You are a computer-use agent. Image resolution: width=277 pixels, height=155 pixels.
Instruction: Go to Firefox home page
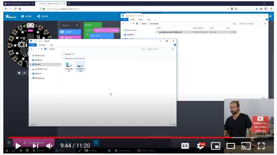point(20,9)
